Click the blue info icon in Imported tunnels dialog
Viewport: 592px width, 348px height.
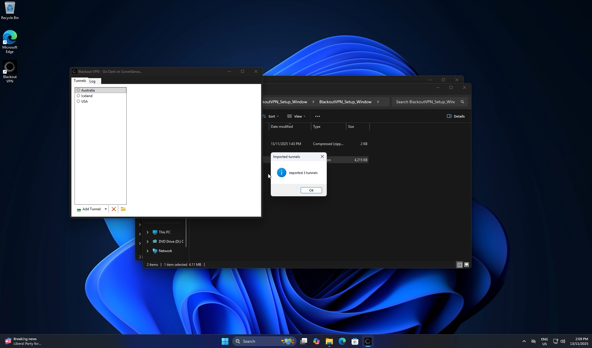(281, 173)
